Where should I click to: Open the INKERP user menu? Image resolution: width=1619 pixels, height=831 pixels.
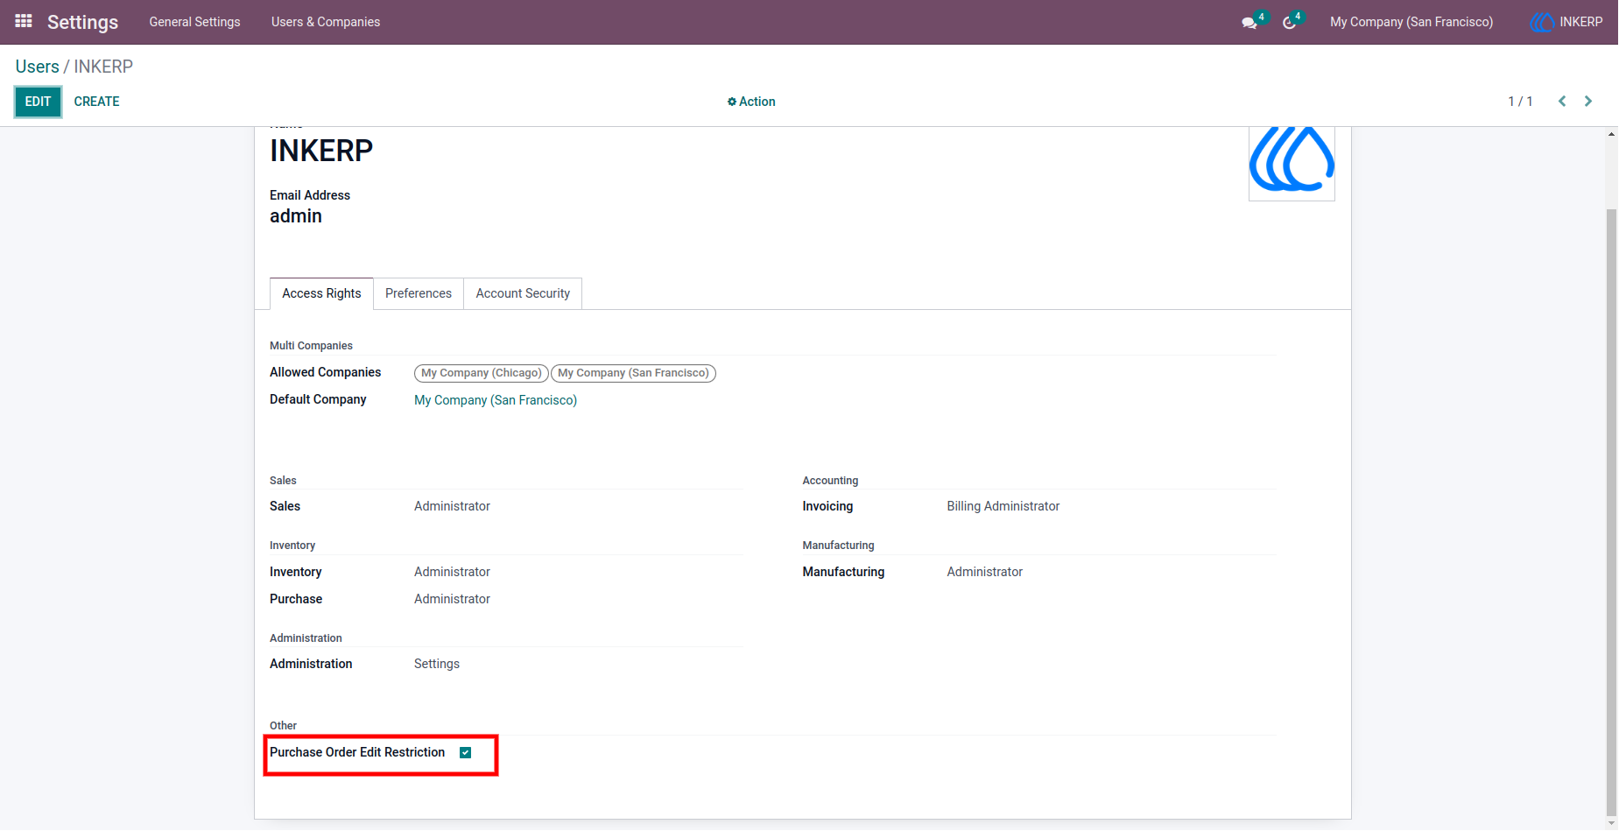pos(1566,22)
